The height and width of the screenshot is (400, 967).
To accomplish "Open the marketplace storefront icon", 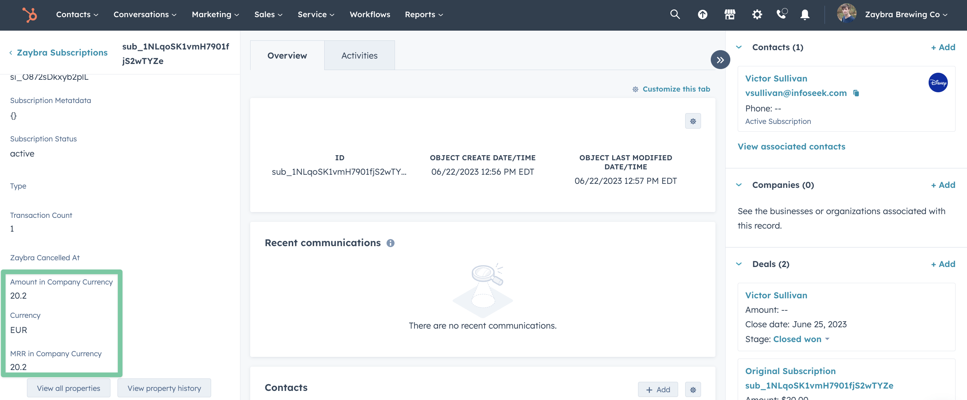I will (x=729, y=14).
